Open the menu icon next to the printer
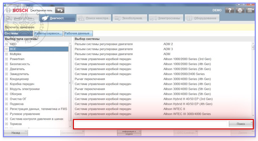This screenshot has height=141, width=258. click(250, 10)
